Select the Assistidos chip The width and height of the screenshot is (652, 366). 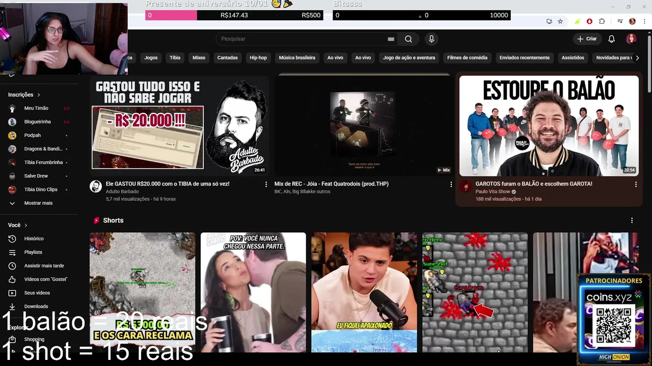coord(573,58)
